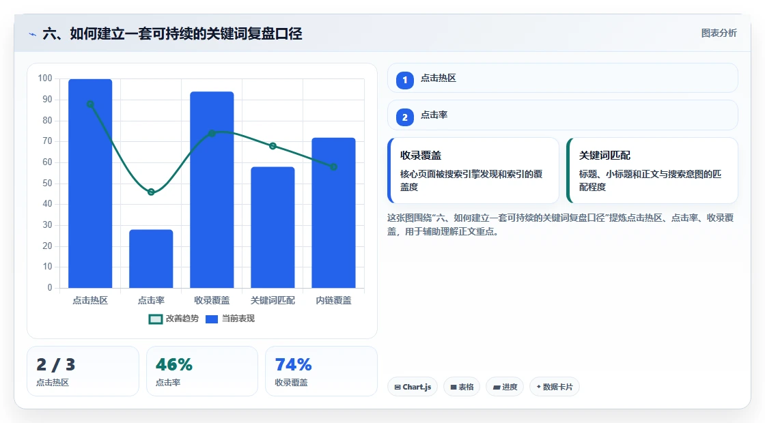The image size is (765, 423).
Task: Click the 点击热区 bar in chart
Action: (x=90, y=184)
